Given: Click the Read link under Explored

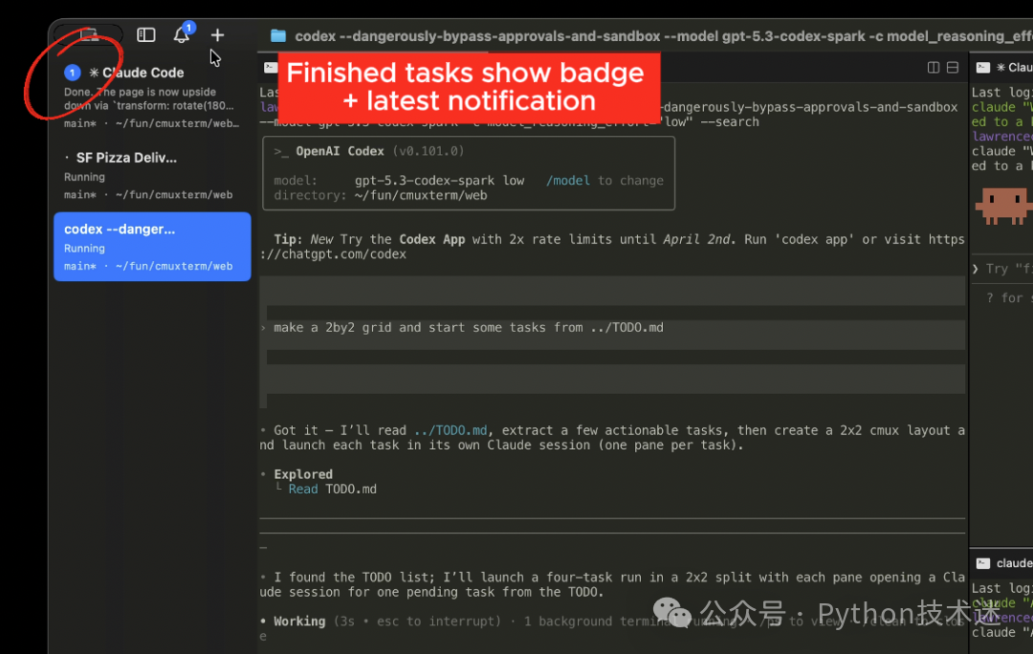Looking at the screenshot, I should click(x=303, y=489).
